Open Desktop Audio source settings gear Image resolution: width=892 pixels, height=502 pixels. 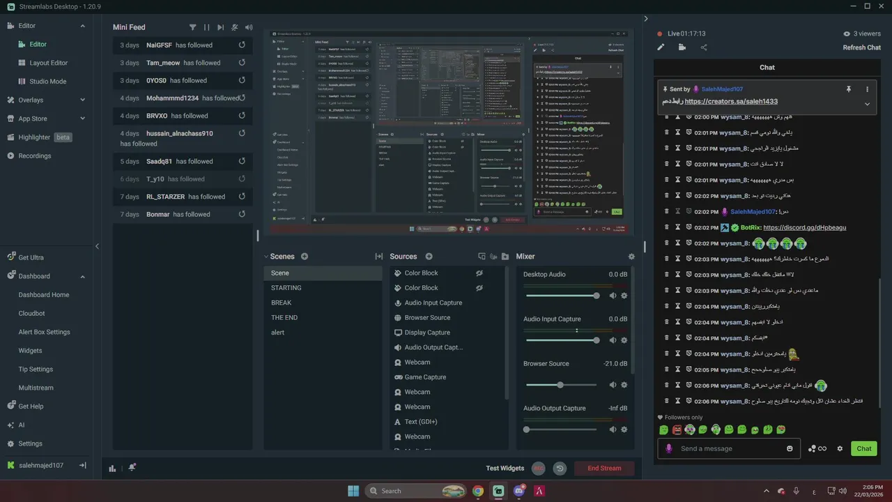tap(624, 296)
